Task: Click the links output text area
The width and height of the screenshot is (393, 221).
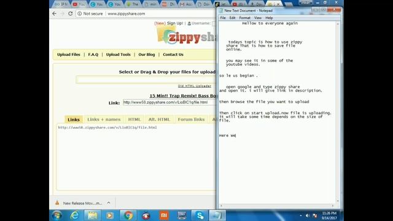Action: pos(136,157)
